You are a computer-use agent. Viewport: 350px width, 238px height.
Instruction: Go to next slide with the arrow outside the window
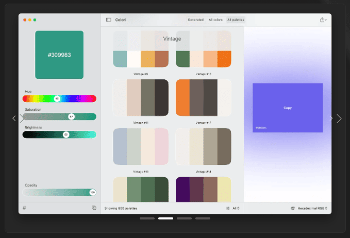click(x=339, y=118)
